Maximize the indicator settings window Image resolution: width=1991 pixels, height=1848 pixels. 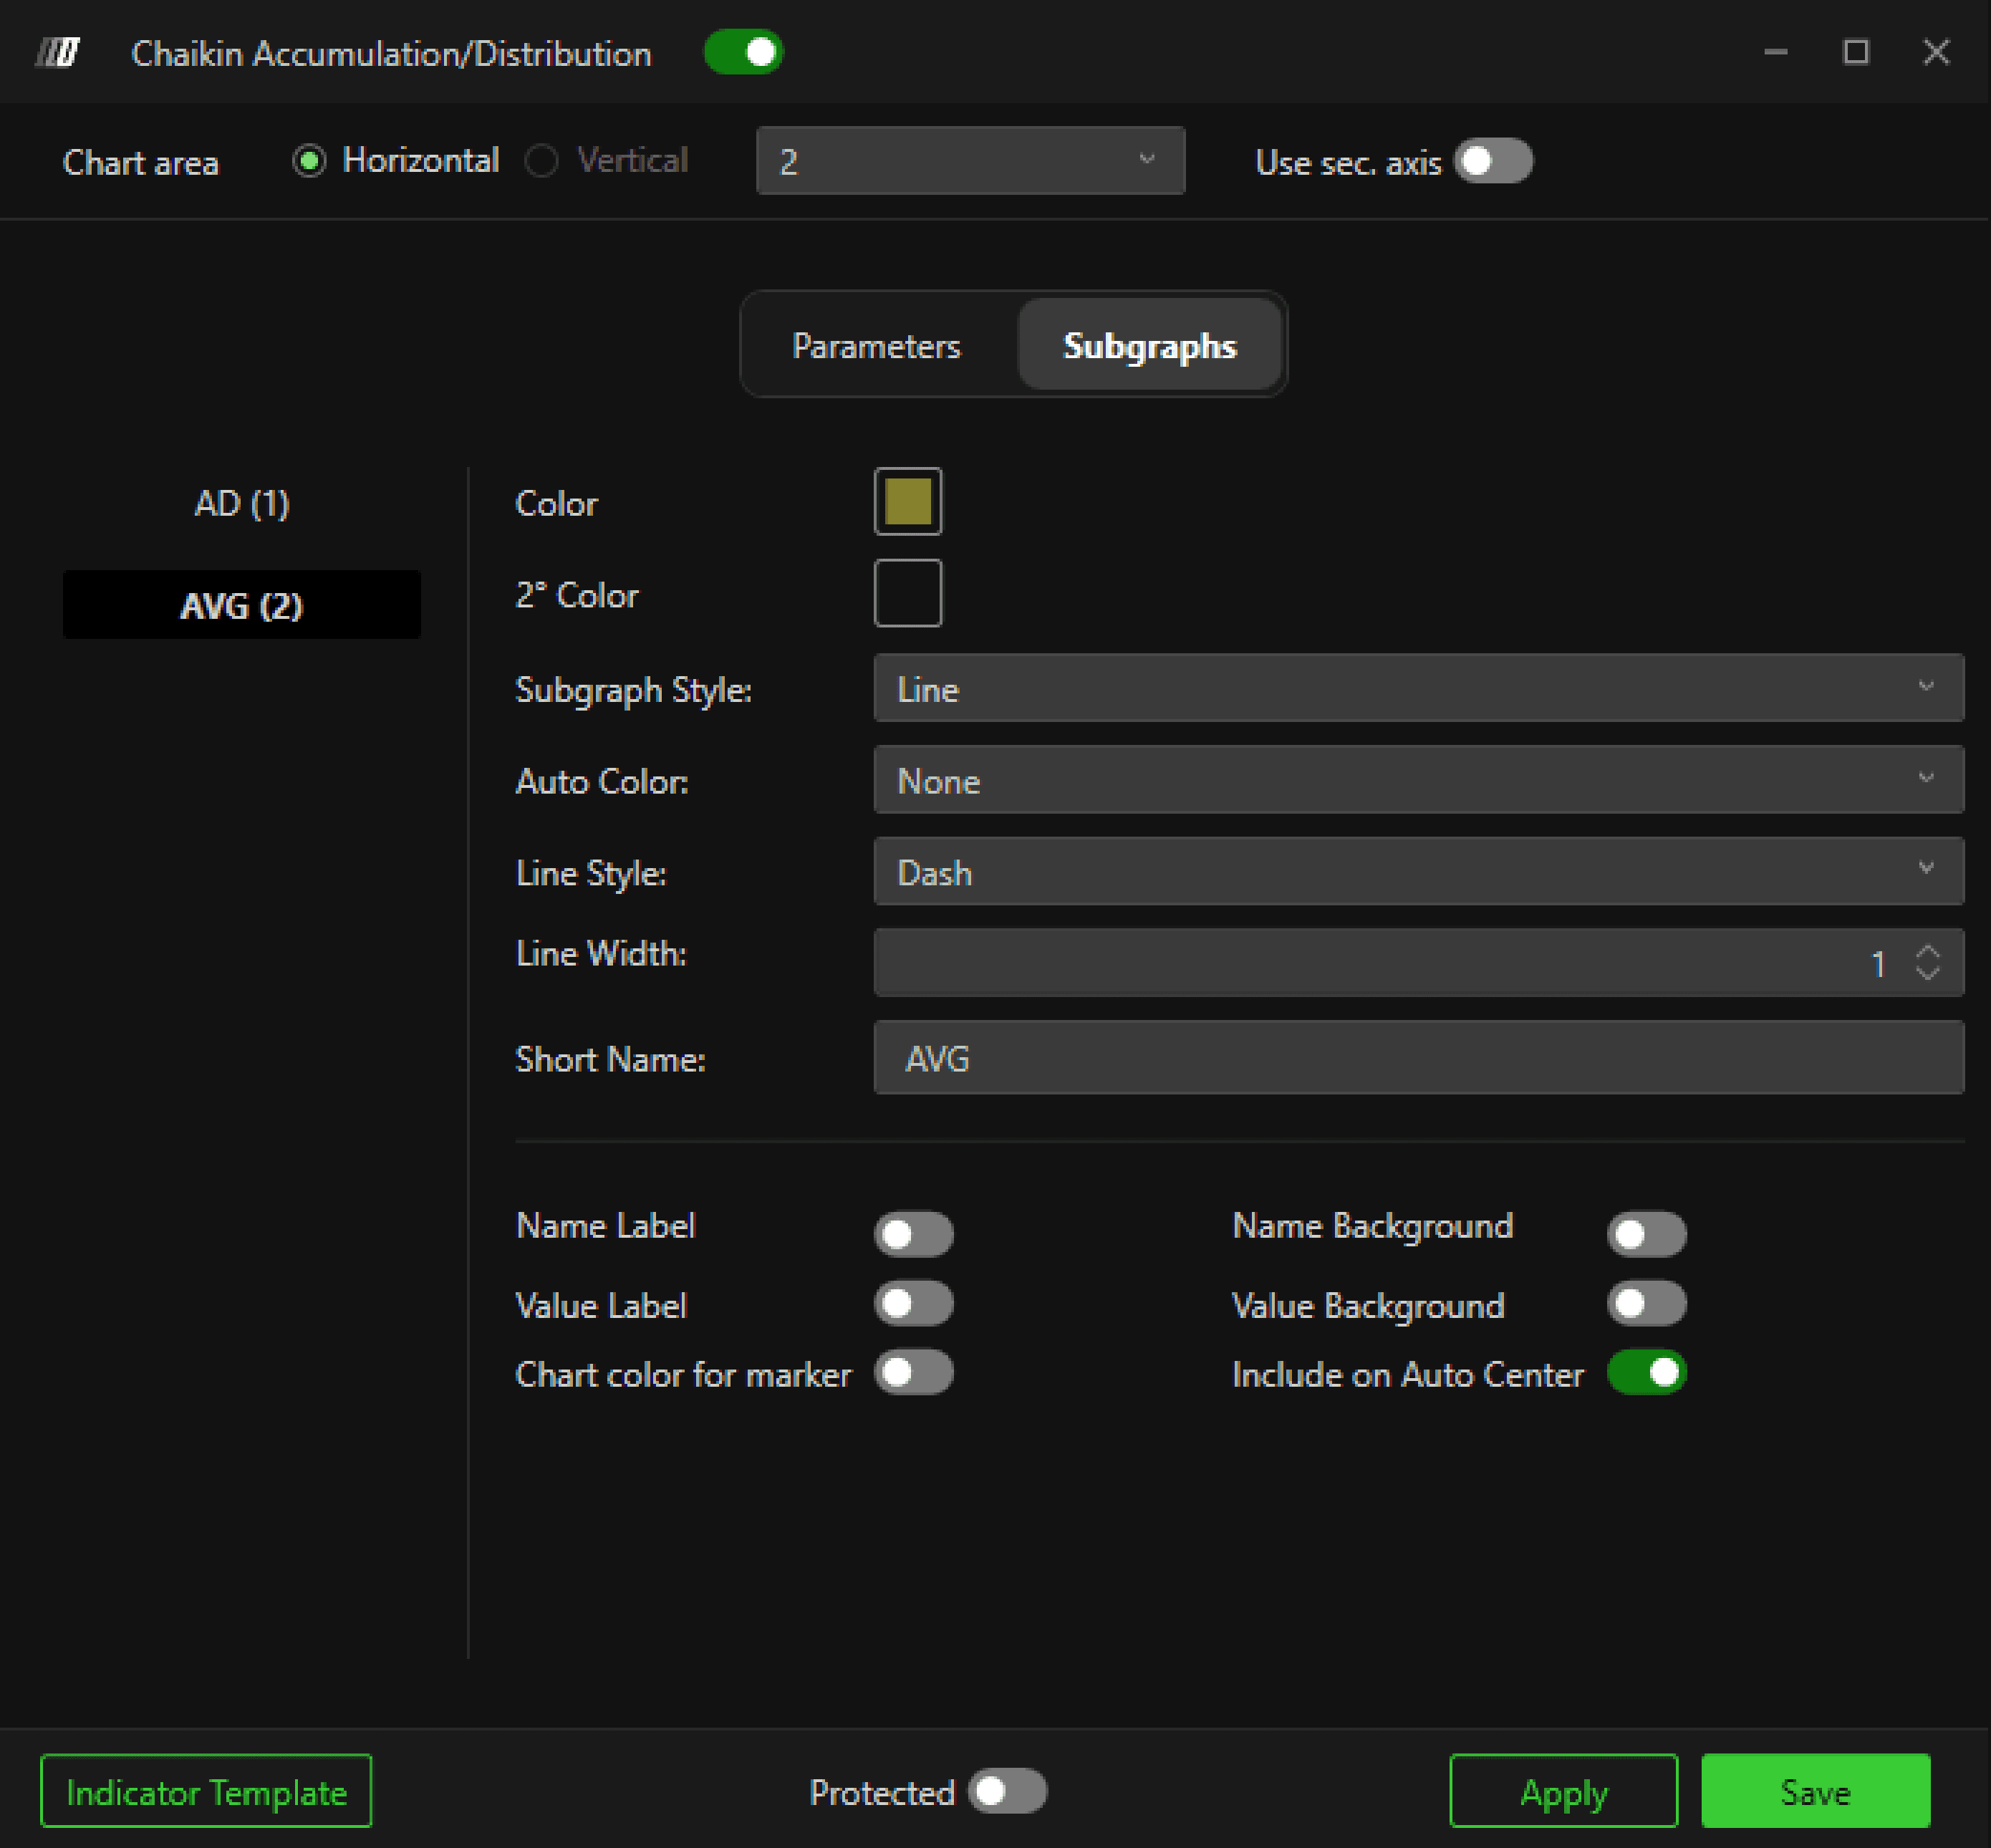pos(1856,52)
